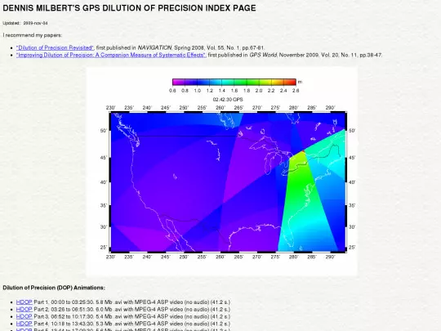Click the "m" unit label beside the color scale
441x331 pixels.
pyautogui.click(x=300, y=82)
